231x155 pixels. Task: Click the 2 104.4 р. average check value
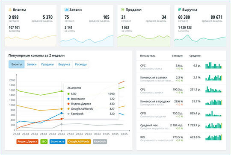tap(177, 125)
